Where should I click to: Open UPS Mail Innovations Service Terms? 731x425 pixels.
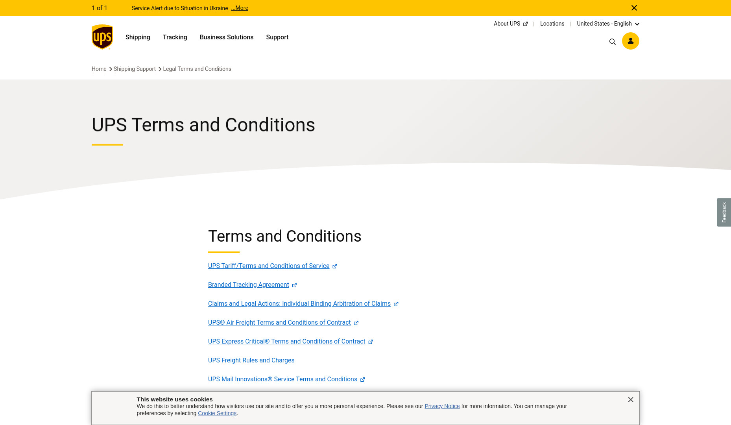click(x=282, y=379)
